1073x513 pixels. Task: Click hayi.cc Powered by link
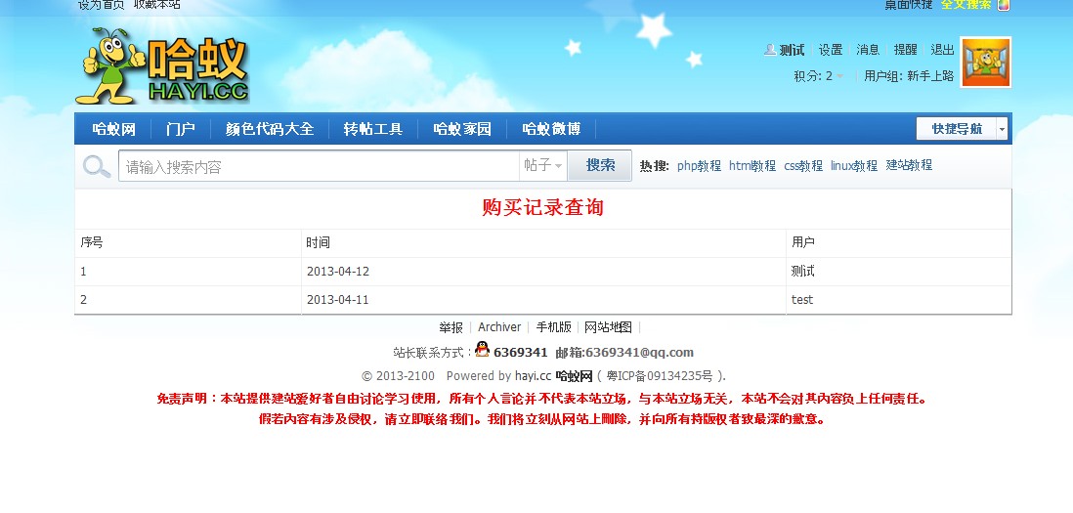pyautogui.click(x=533, y=375)
